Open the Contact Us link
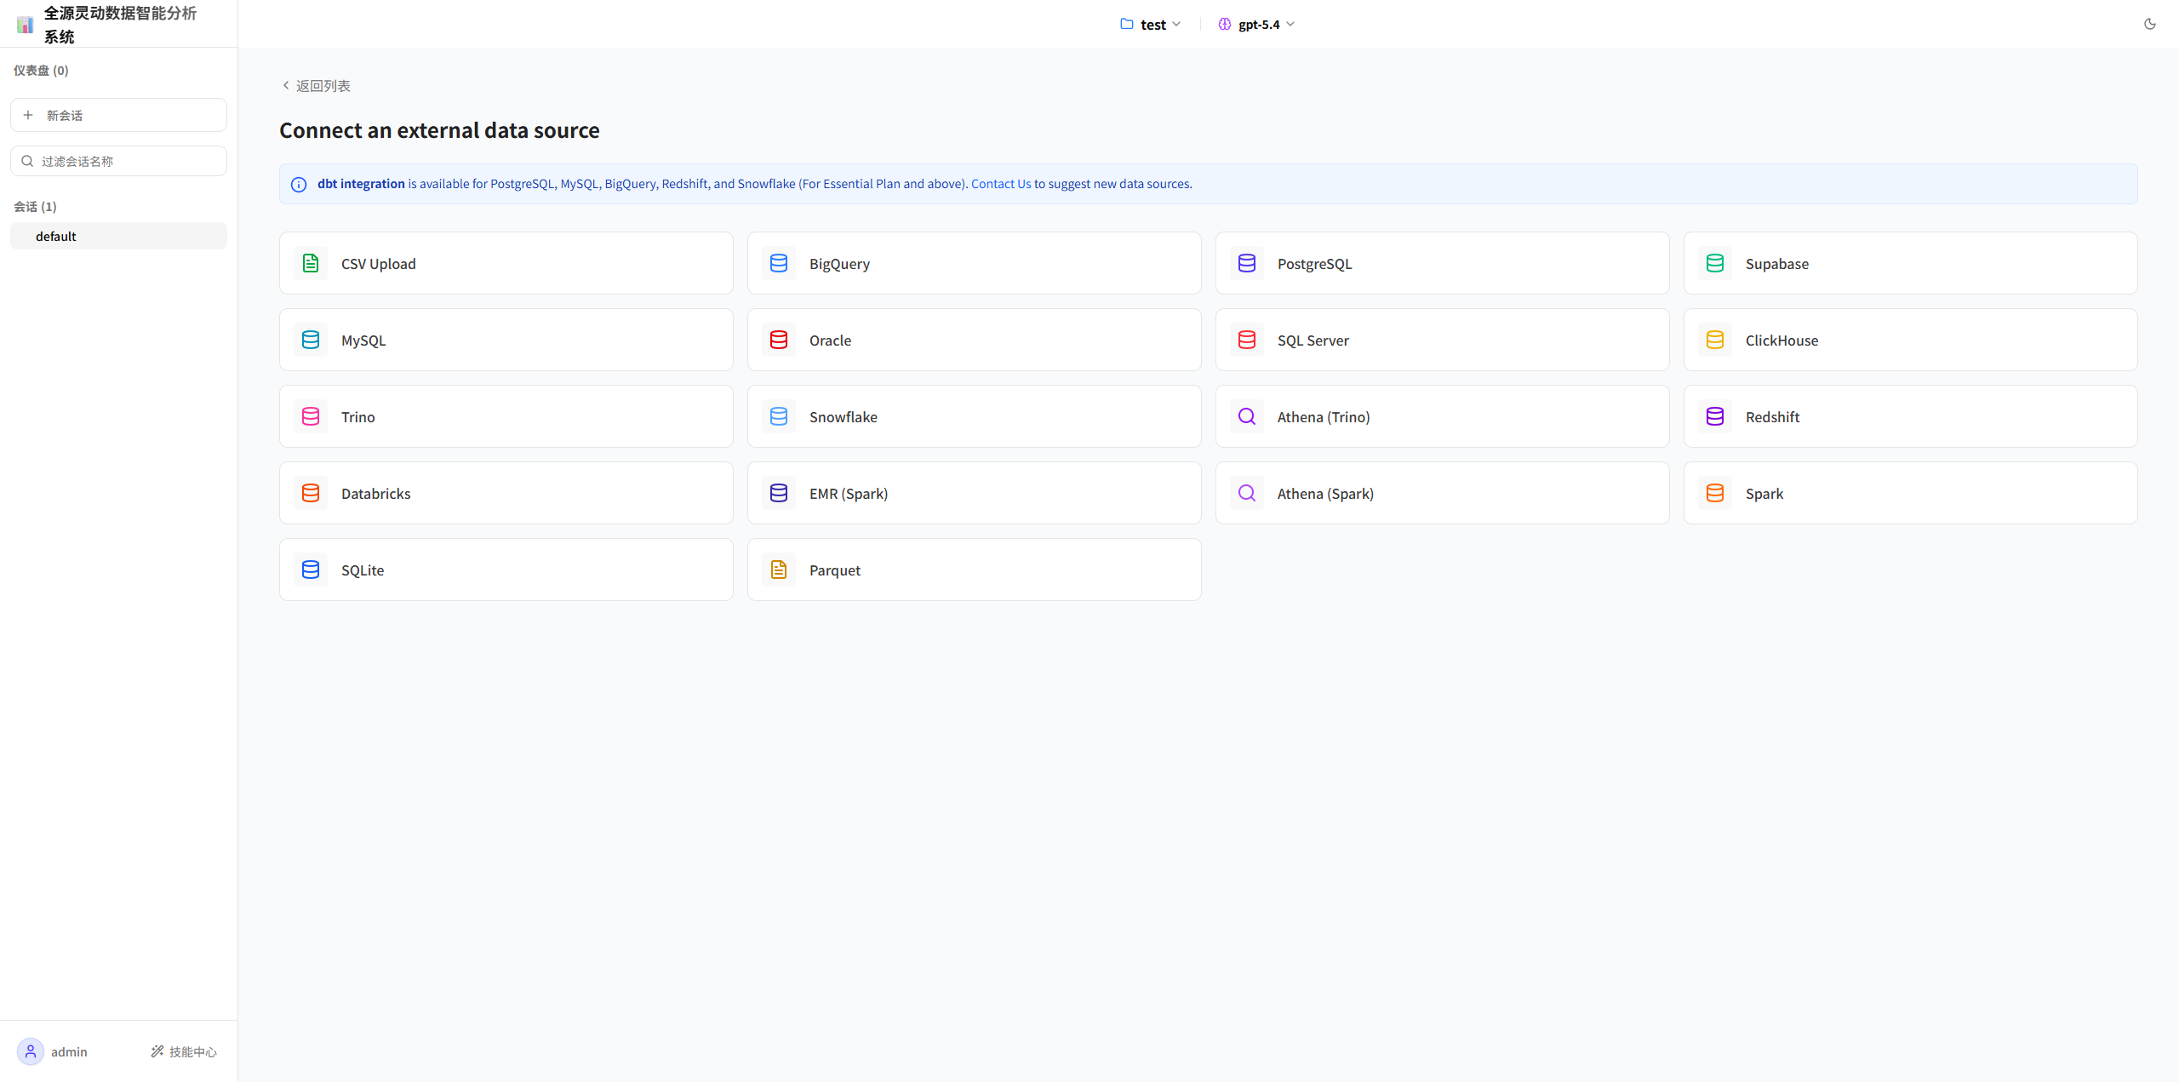This screenshot has width=2179, height=1082. point(1001,184)
